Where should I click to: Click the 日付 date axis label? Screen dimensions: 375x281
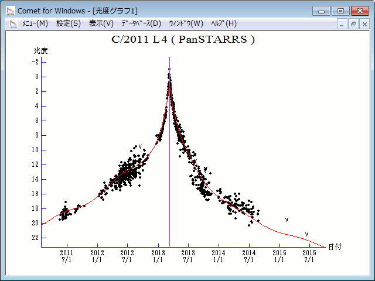point(335,246)
